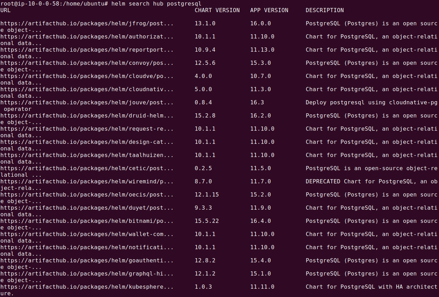Screen dimensions: 439x297
Task: Click the goauthenti... package URL
Action: pos(87,261)
